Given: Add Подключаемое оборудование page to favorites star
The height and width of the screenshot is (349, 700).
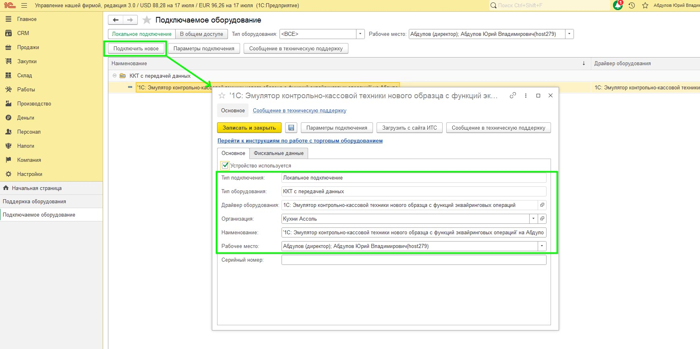Looking at the screenshot, I should (x=147, y=20).
